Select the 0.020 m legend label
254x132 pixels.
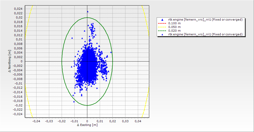(x=174, y=31)
